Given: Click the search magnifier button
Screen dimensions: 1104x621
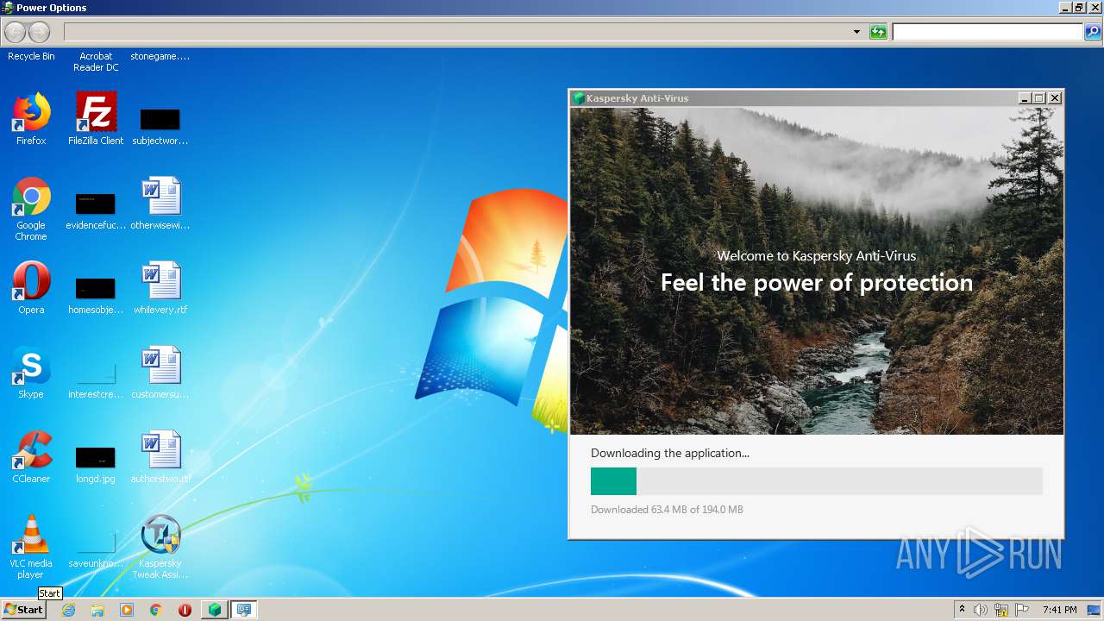Looking at the screenshot, I should tap(1093, 32).
